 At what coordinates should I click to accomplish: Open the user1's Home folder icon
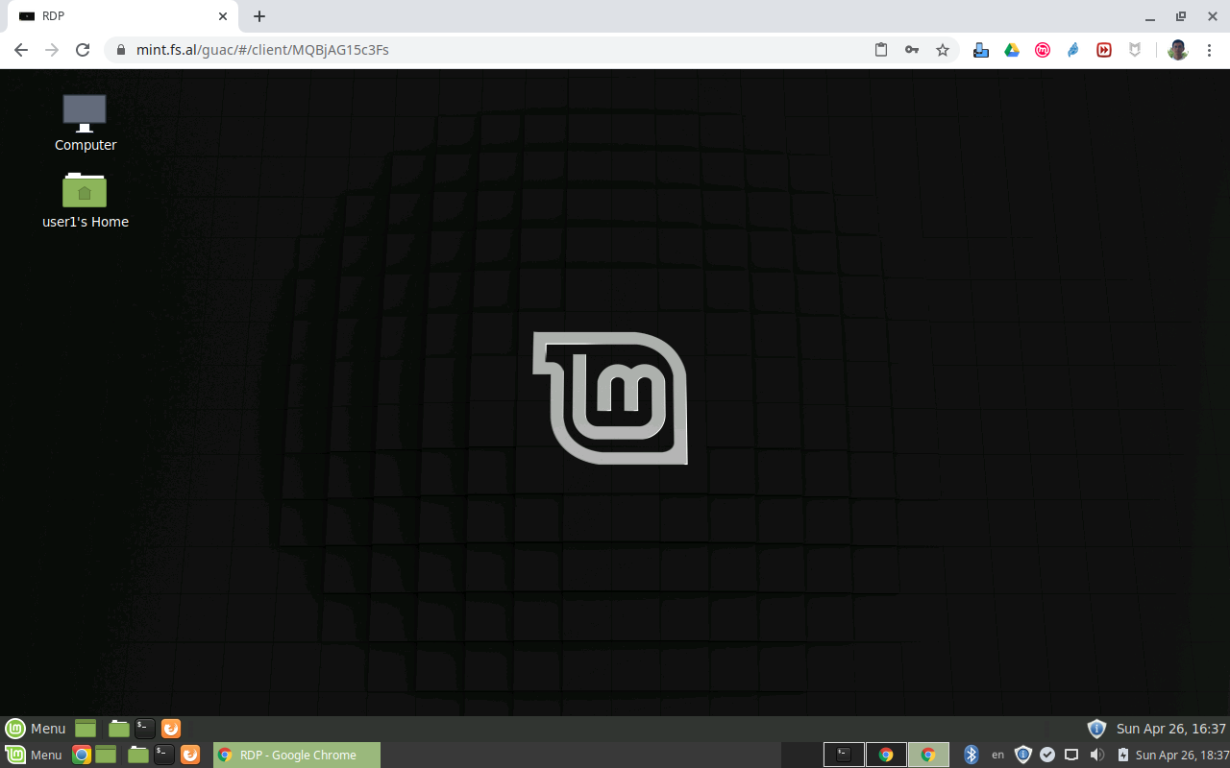[x=85, y=200]
